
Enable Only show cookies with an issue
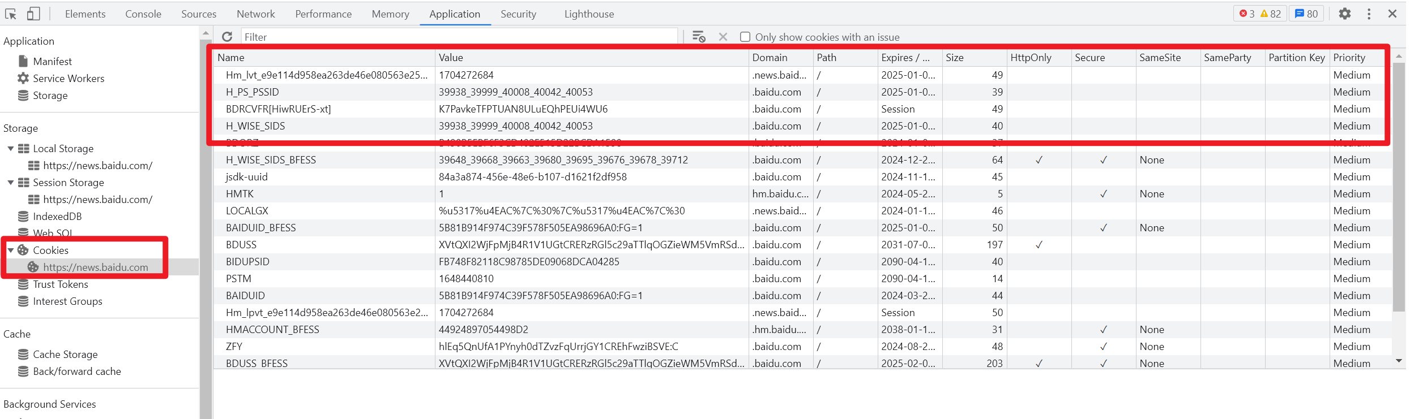745,37
